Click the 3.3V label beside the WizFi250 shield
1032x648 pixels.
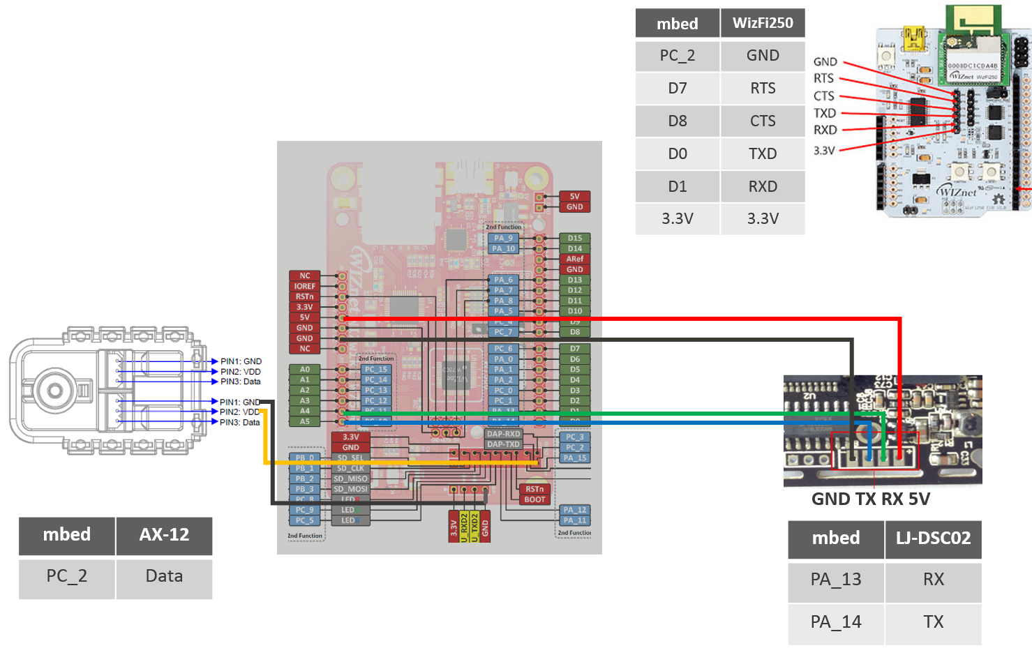point(824,151)
